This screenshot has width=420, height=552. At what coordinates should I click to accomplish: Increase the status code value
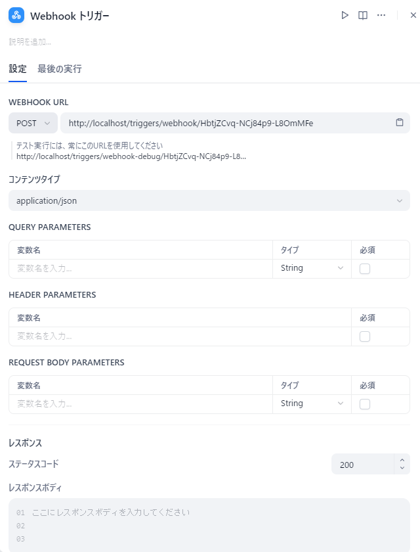(x=402, y=460)
